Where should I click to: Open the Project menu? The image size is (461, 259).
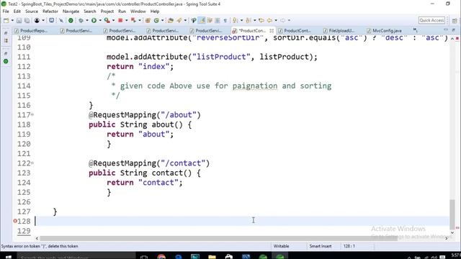pyautogui.click(x=107, y=12)
